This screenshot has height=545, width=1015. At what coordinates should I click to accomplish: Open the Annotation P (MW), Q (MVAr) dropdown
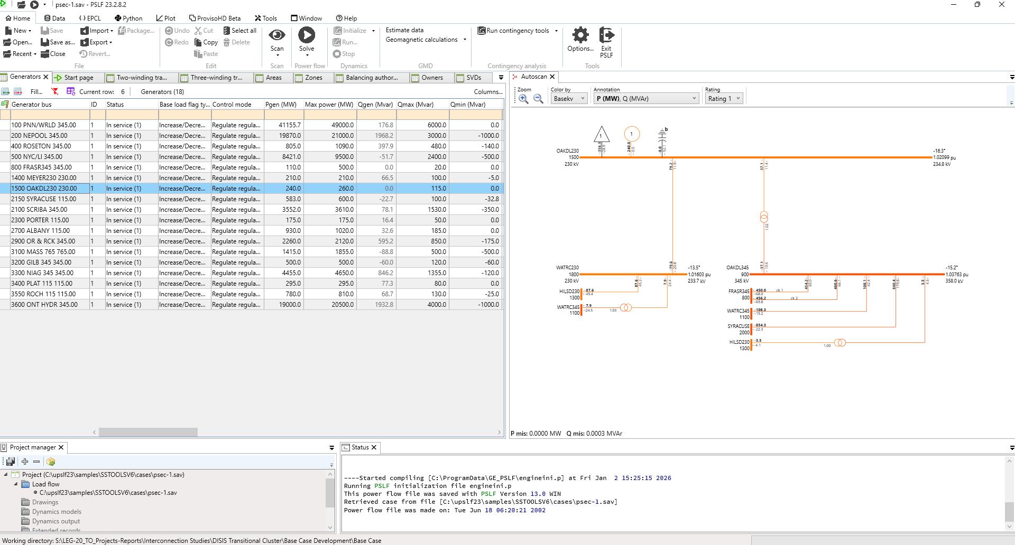click(x=646, y=99)
